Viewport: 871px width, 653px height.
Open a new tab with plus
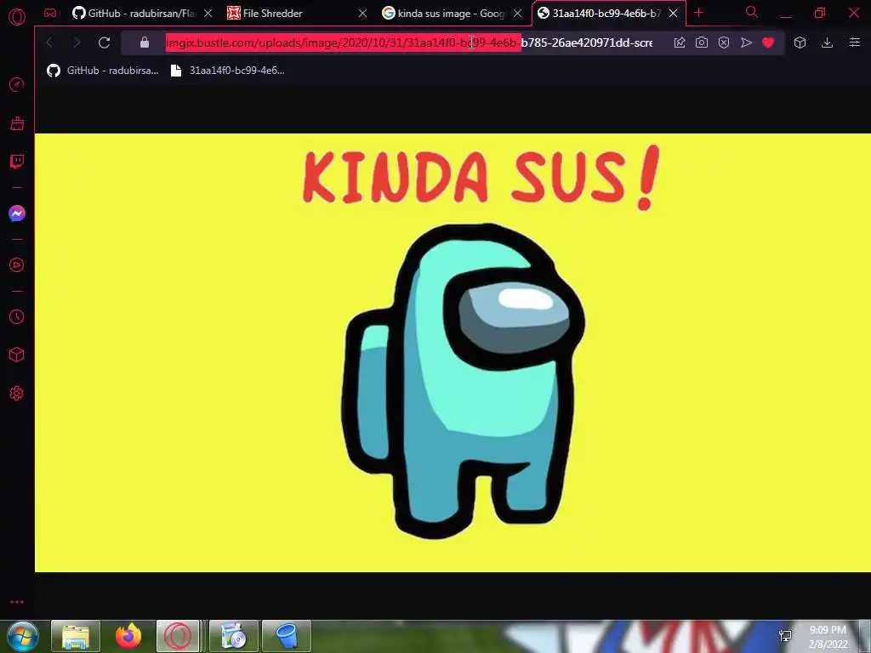pyautogui.click(x=699, y=13)
